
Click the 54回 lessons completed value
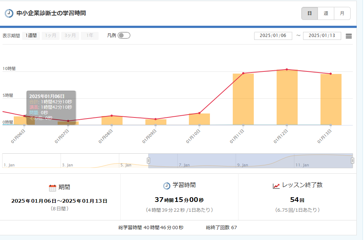point(297,200)
